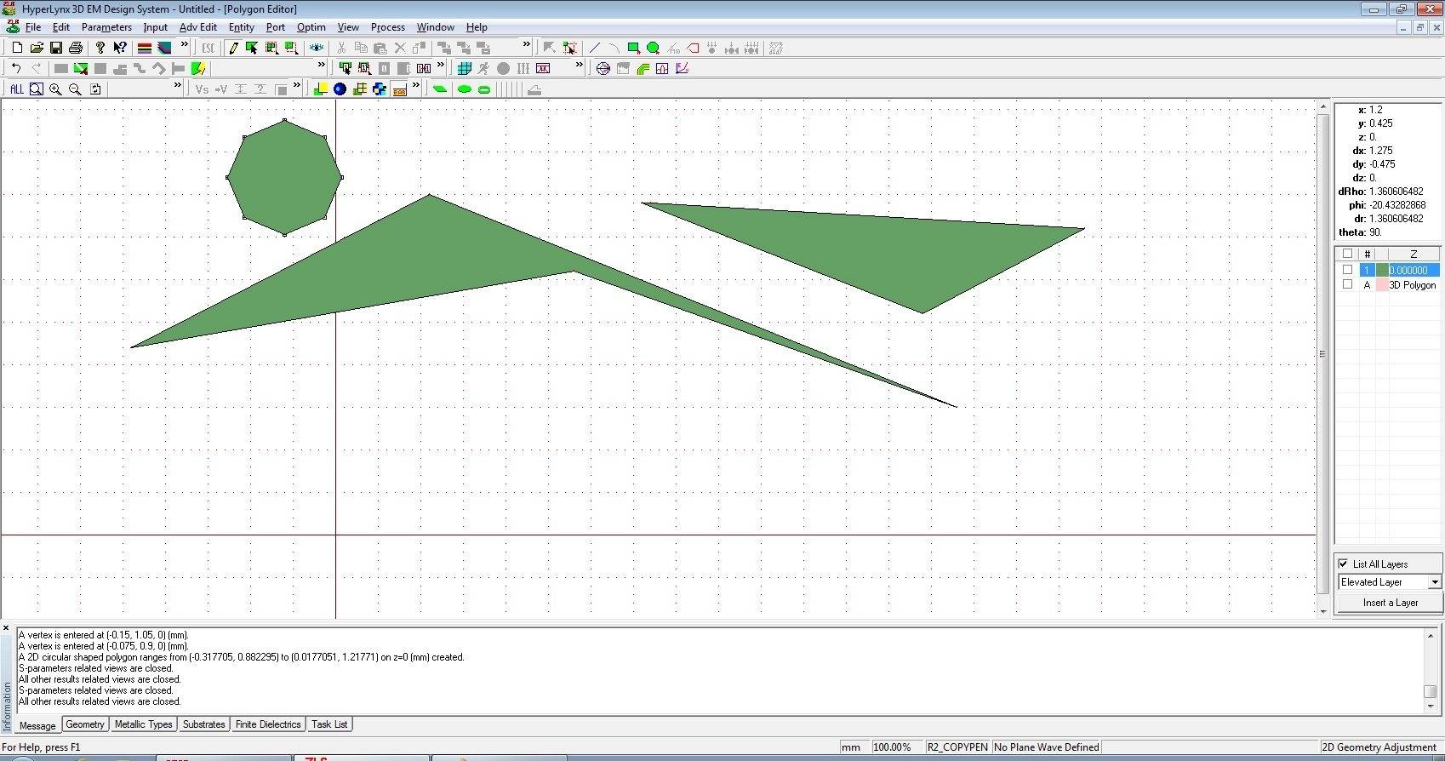Click the eye view icon
The image size is (1445, 761).
click(x=317, y=48)
